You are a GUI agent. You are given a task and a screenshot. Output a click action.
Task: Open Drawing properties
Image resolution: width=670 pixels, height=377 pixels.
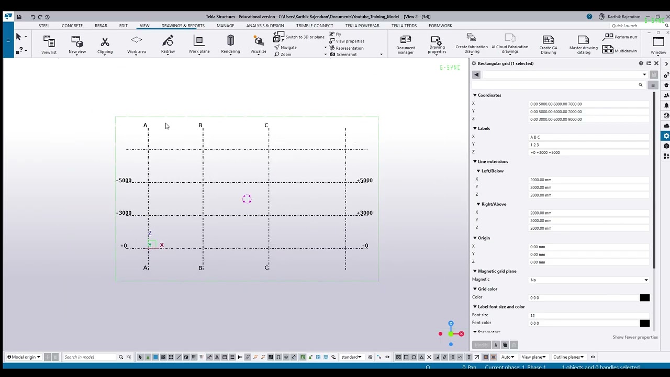(x=437, y=45)
